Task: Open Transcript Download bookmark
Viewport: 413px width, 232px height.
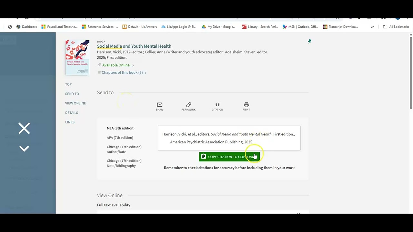Action: click(x=341, y=27)
